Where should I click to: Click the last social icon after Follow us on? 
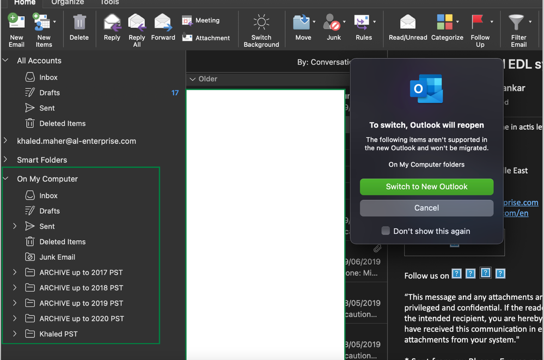500,273
